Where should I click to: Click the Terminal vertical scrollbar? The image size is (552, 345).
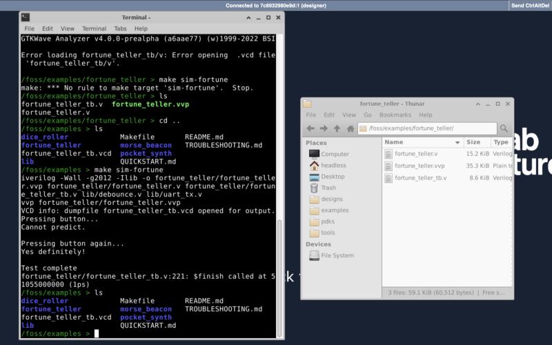point(279,276)
